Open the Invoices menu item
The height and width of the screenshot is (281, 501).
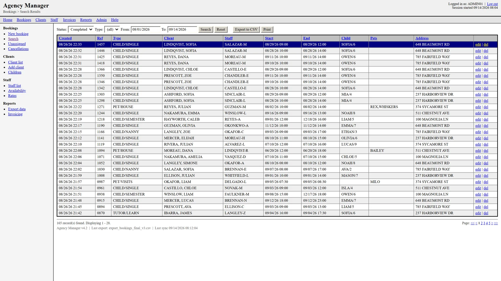click(69, 20)
